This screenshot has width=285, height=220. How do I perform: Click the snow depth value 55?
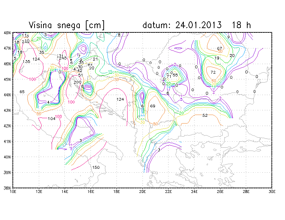pos(175,75)
